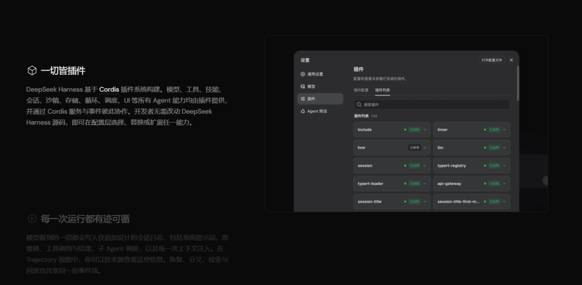
Task: Click the settings dialog vertical scrollbar
Action: [x=518, y=83]
